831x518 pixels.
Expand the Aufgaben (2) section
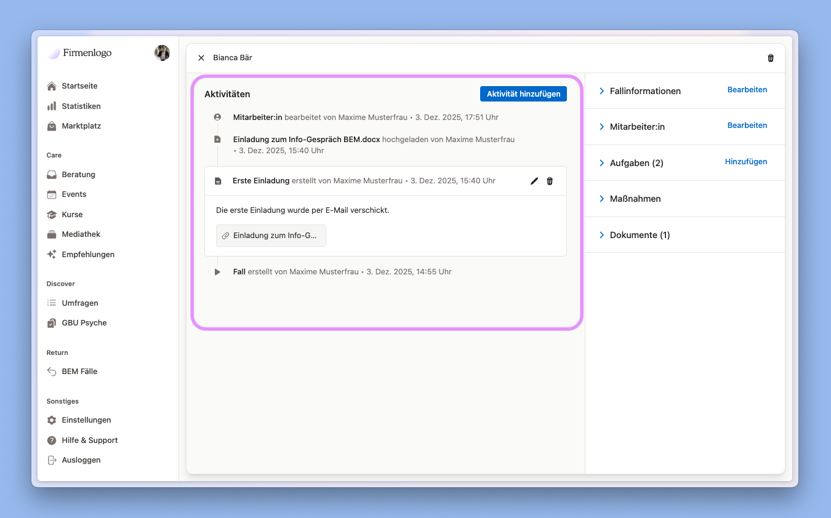coord(601,163)
